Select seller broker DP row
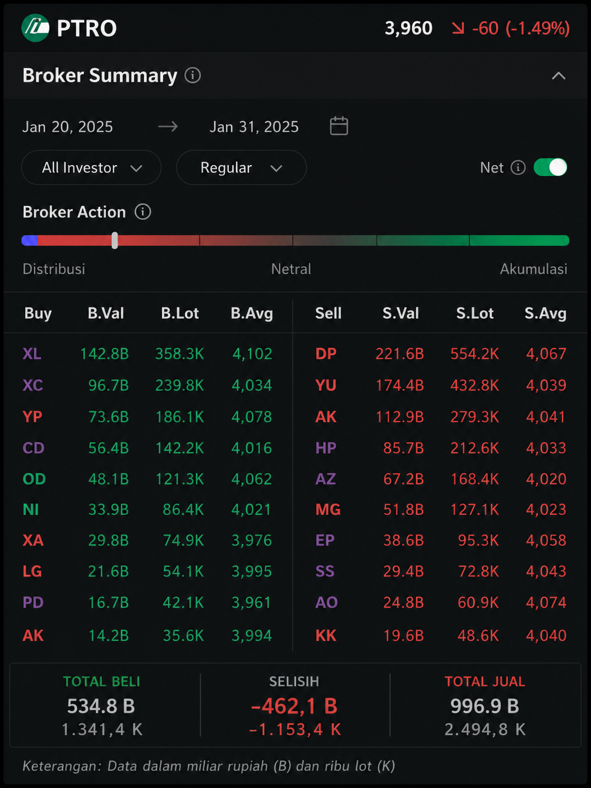 tap(441, 354)
